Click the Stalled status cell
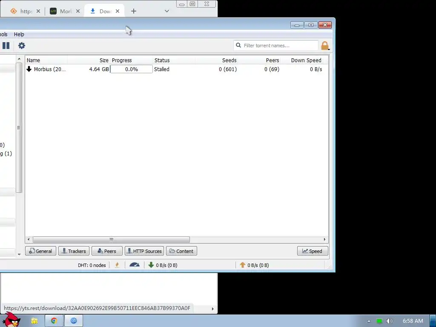Screen dimensions: 436x327 coord(161,69)
